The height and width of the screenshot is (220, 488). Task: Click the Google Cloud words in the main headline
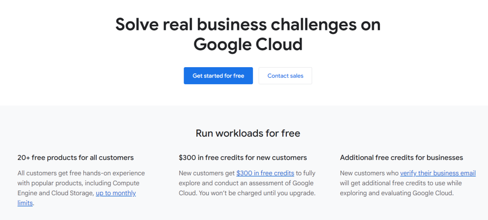pyautogui.click(x=248, y=44)
